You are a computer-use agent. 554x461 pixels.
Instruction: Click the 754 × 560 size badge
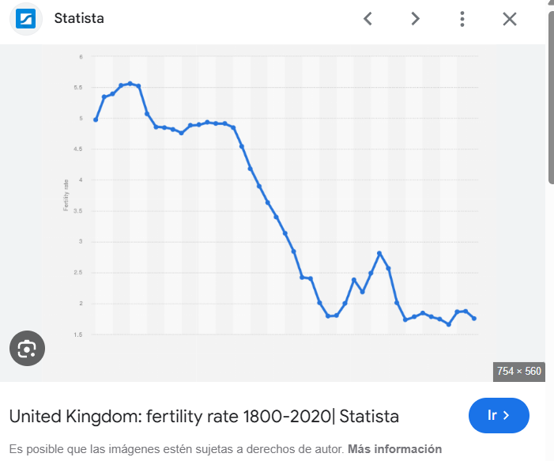pyautogui.click(x=519, y=372)
